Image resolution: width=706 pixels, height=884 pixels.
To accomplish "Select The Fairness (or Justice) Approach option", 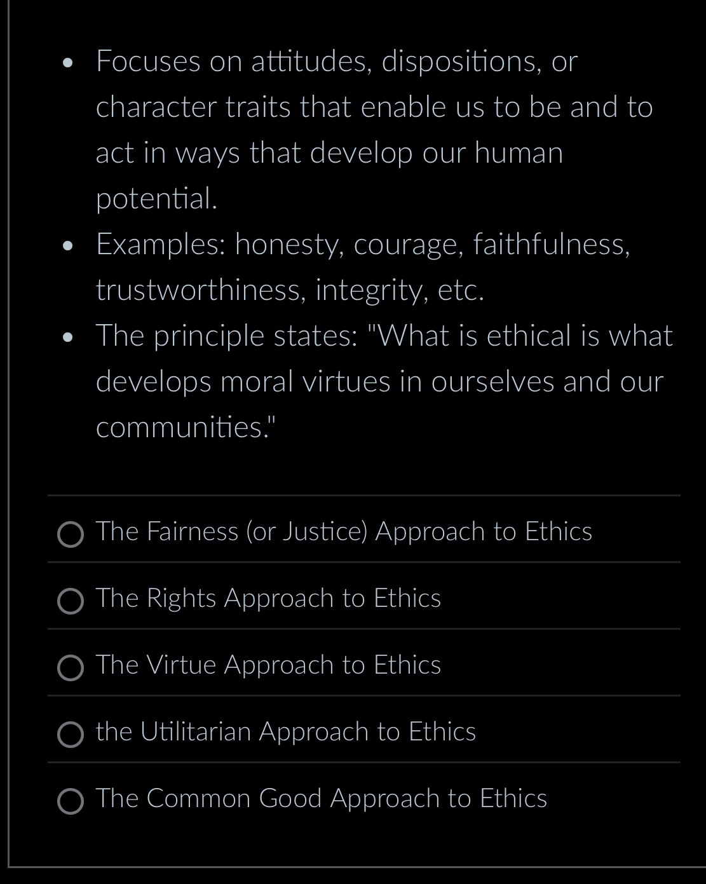I will click(344, 532).
